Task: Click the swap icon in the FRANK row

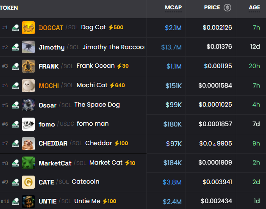Action: tap(15, 66)
